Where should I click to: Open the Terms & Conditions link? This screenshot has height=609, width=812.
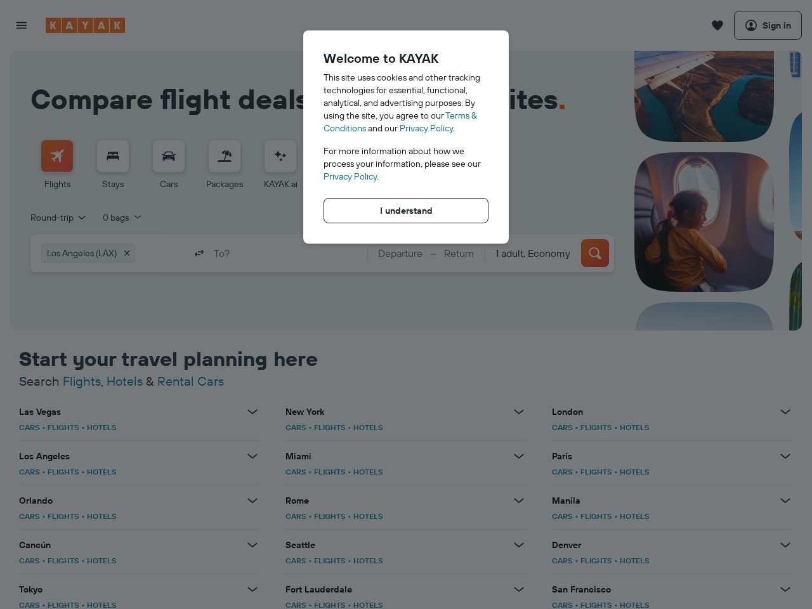click(400, 122)
